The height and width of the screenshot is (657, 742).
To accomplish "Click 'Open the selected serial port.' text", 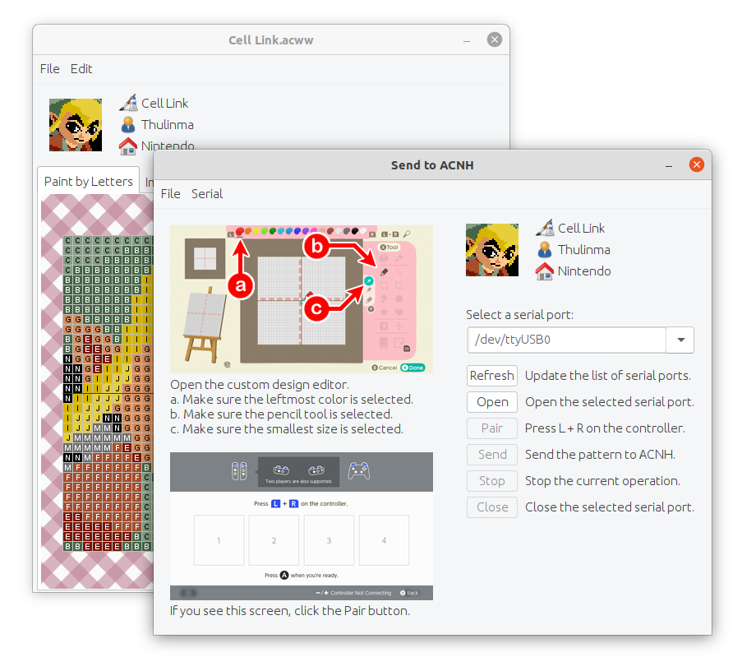I will pos(610,402).
